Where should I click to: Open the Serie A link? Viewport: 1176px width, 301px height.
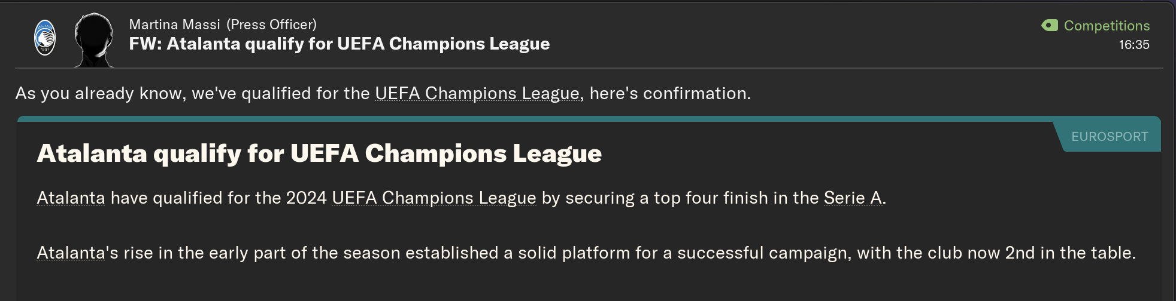pos(853,198)
